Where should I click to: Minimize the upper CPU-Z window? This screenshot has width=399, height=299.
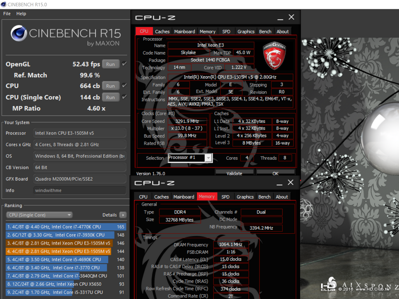pos(280,18)
